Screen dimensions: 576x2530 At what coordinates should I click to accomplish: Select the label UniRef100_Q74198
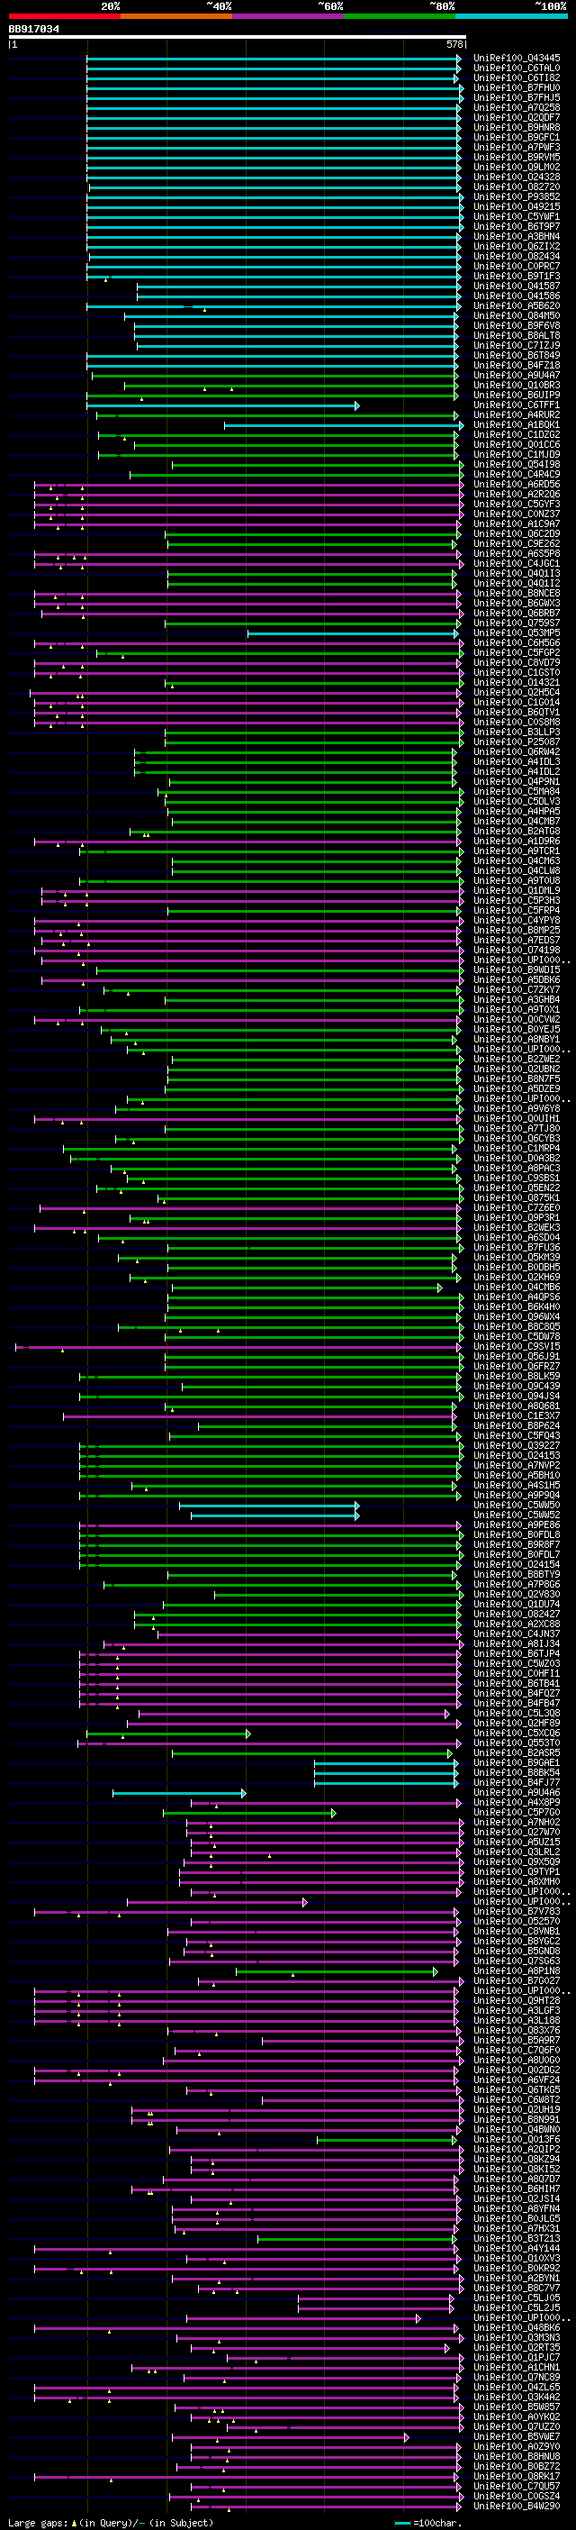(517, 950)
